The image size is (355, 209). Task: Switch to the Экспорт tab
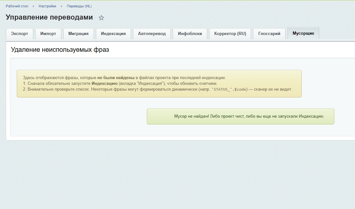coord(19,34)
